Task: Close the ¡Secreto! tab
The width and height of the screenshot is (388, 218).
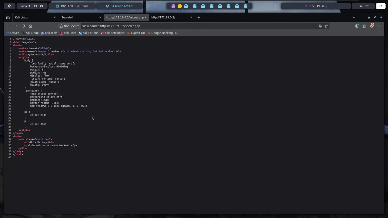Action: [x=100, y=17]
